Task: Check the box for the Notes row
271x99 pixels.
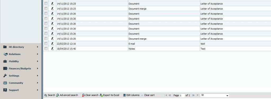Action: coord(46,49)
